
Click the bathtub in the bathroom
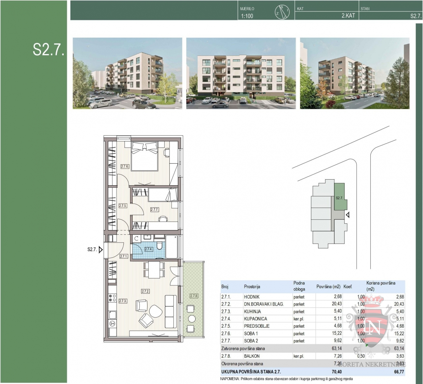[171, 246]
